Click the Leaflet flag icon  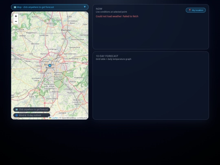pyautogui.click(x=50, y=118)
